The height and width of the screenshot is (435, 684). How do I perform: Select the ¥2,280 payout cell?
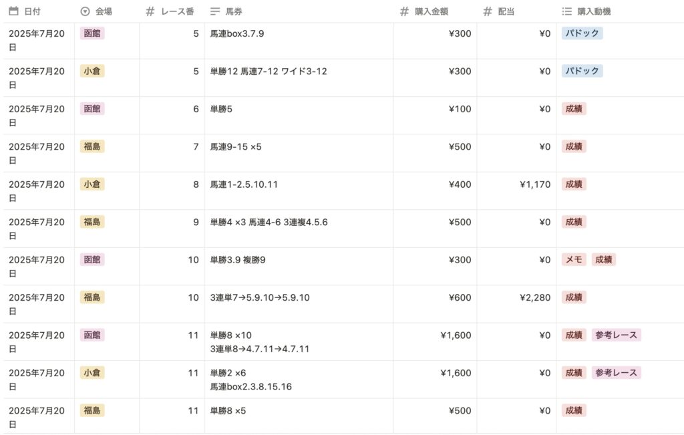(x=516, y=305)
